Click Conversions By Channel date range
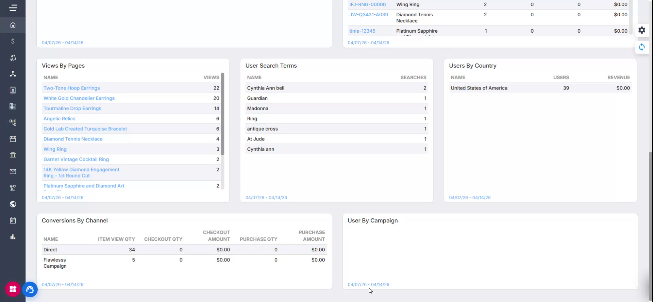The height and width of the screenshot is (302, 653). (63, 285)
